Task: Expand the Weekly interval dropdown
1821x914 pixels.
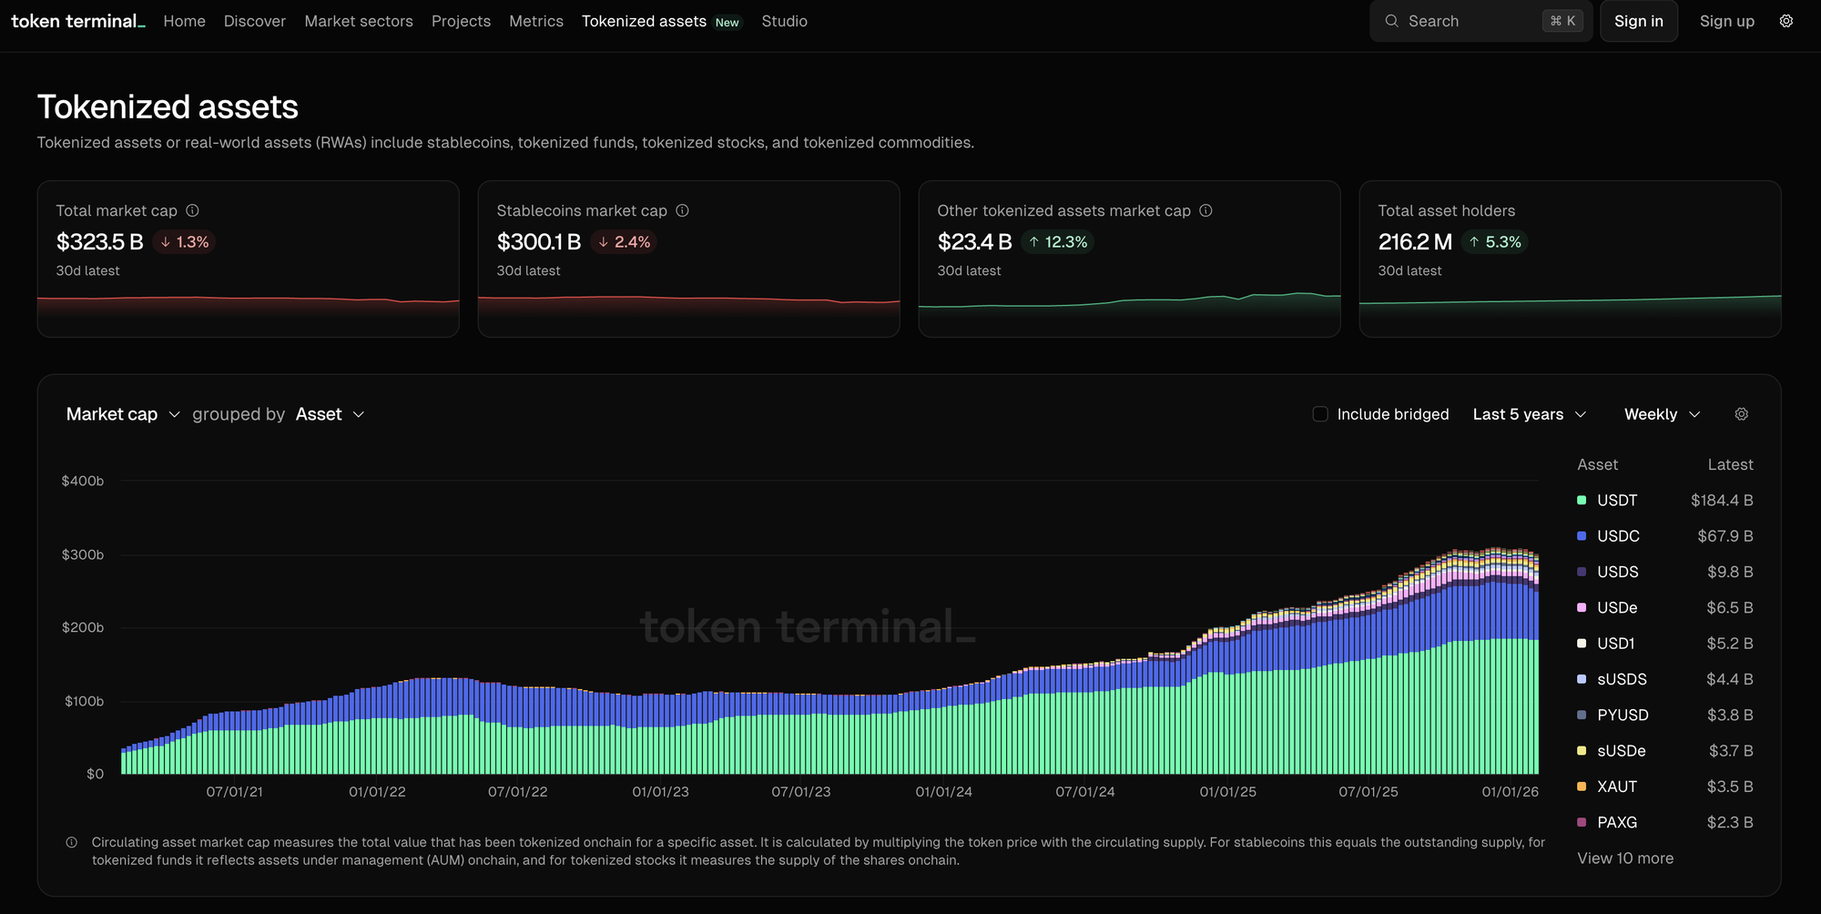Action: pyautogui.click(x=1663, y=414)
